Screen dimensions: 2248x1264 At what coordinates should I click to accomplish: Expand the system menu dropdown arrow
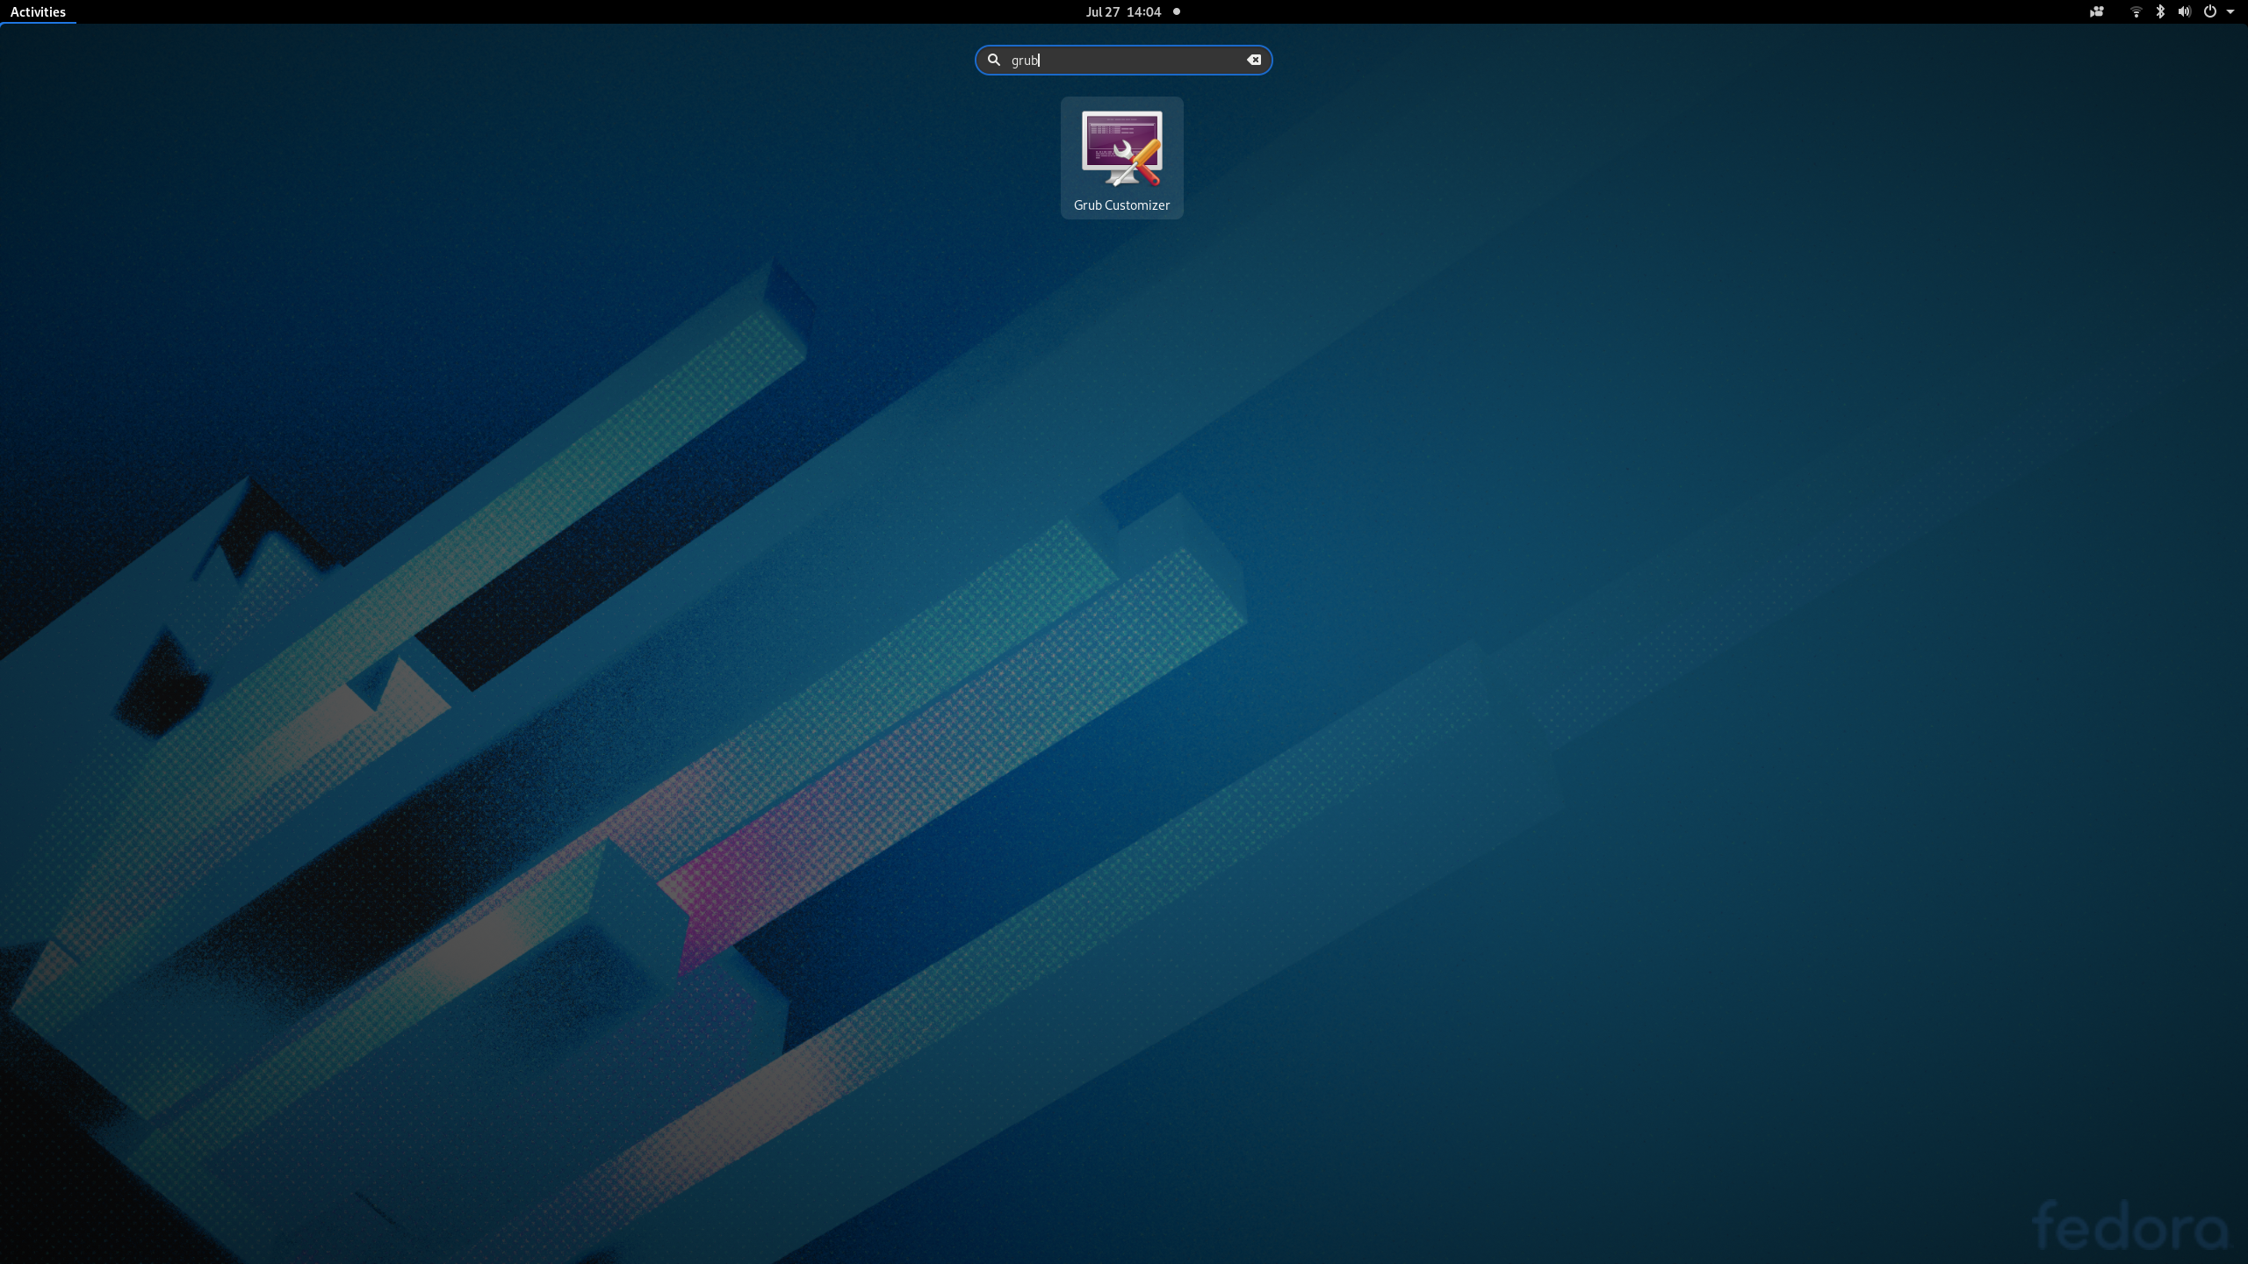pyautogui.click(x=2230, y=11)
